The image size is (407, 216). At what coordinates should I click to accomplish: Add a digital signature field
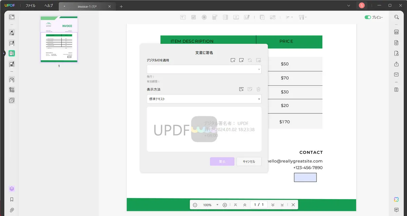247,17
